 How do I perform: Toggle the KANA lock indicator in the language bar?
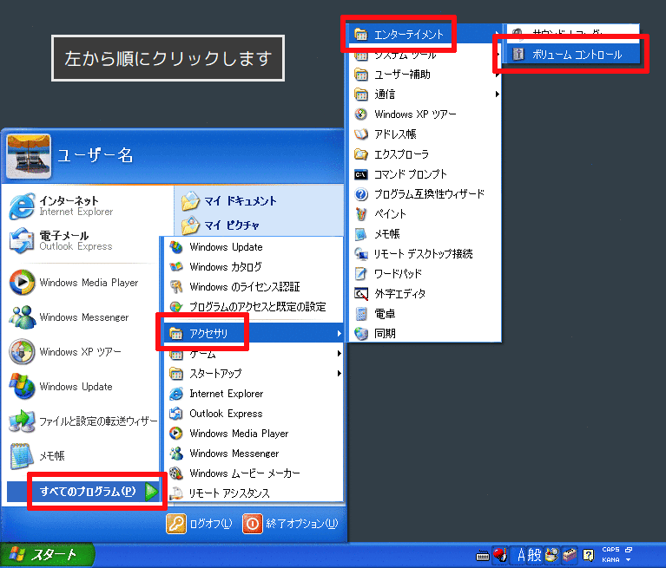tap(610, 559)
